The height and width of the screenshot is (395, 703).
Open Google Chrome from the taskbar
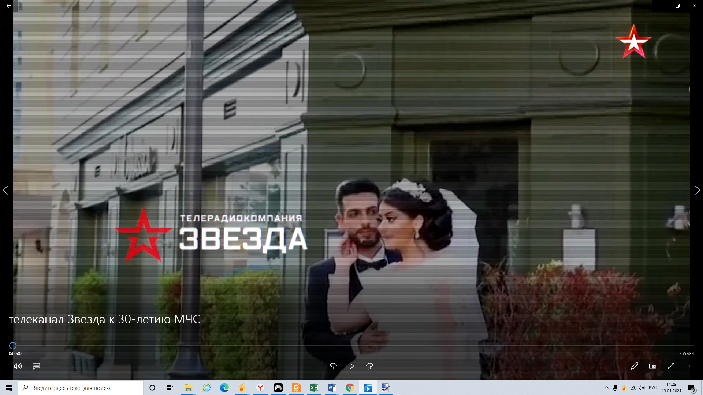[350, 388]
